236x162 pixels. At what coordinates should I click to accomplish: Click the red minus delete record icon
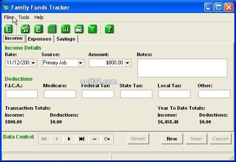tap(95, 139)
